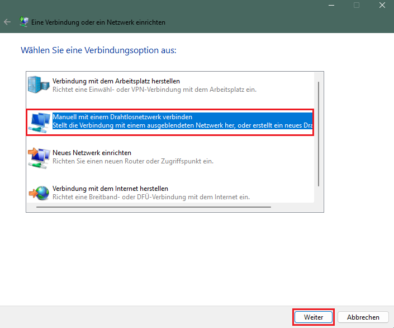Click the back arrow in the title bar

(7, 22)
